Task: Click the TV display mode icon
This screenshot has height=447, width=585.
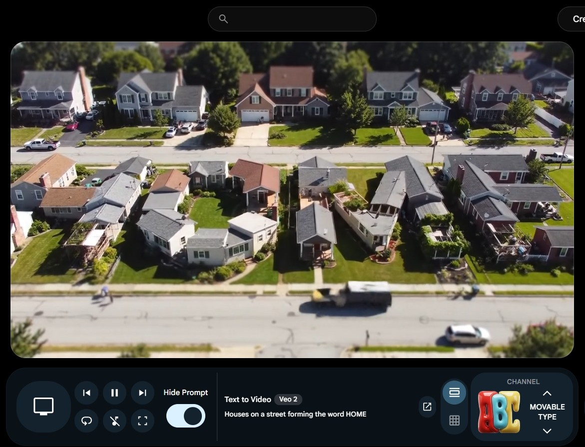Action: coord(43,407)
